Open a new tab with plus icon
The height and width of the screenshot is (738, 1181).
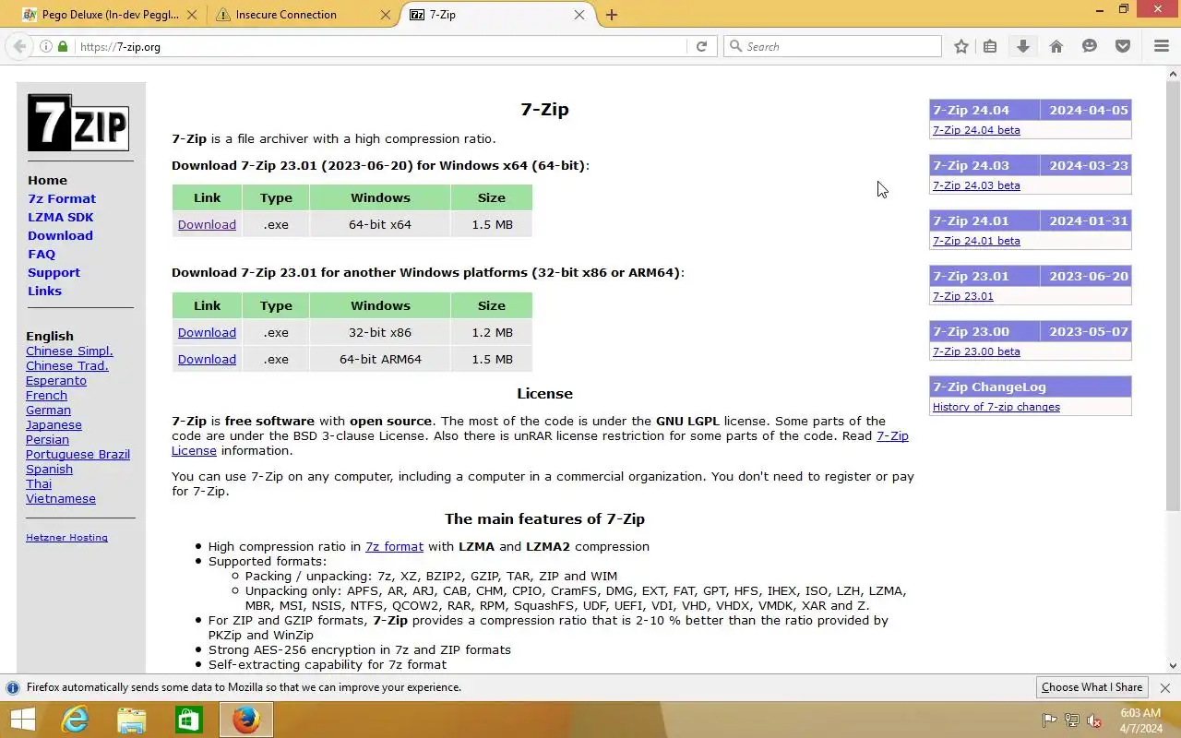[612, 15]
